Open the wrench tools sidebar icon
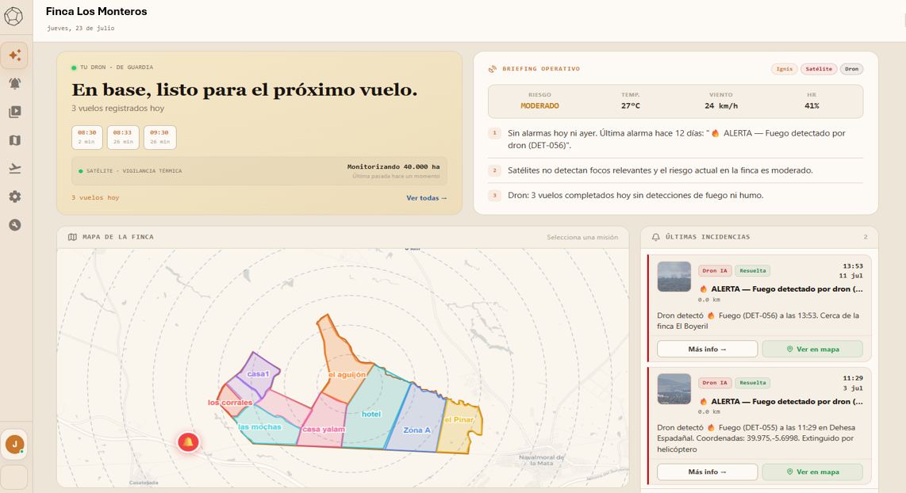Image resolution: width=906 pixels, height=493 pixels. (15, 225)
